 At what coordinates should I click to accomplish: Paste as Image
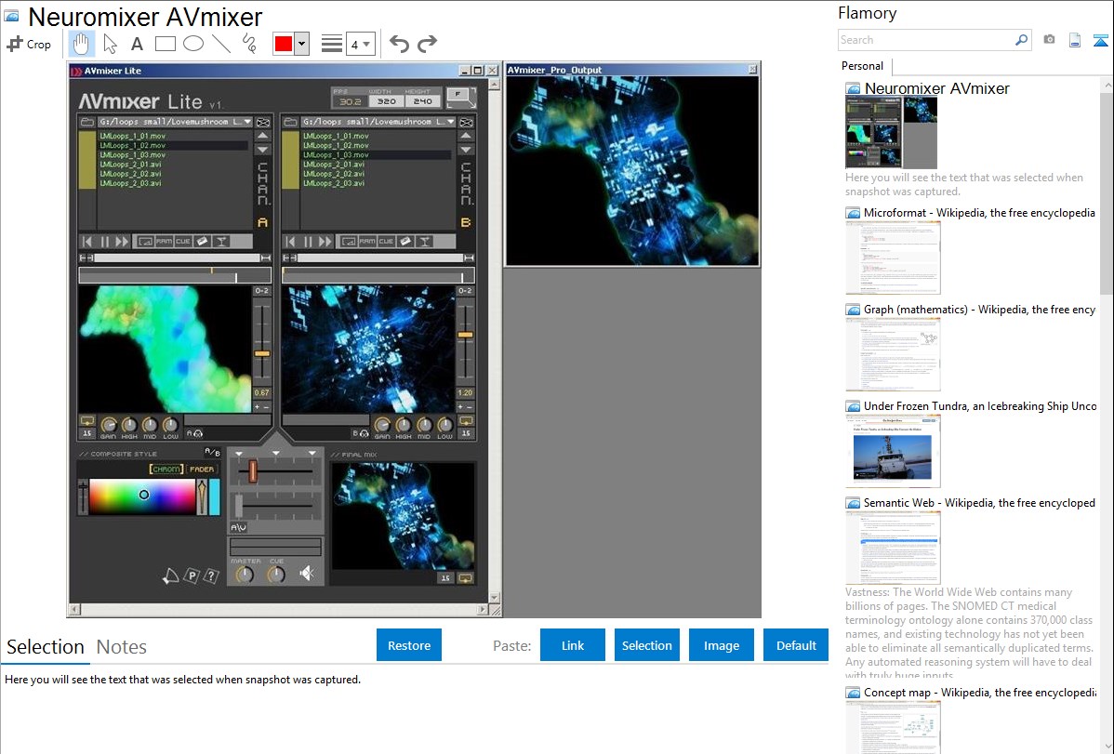coord(721,645)
